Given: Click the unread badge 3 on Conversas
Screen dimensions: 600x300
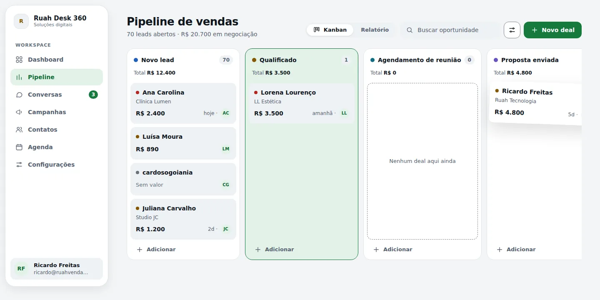Looking at the screenshot, I should (x=93, y=95).
